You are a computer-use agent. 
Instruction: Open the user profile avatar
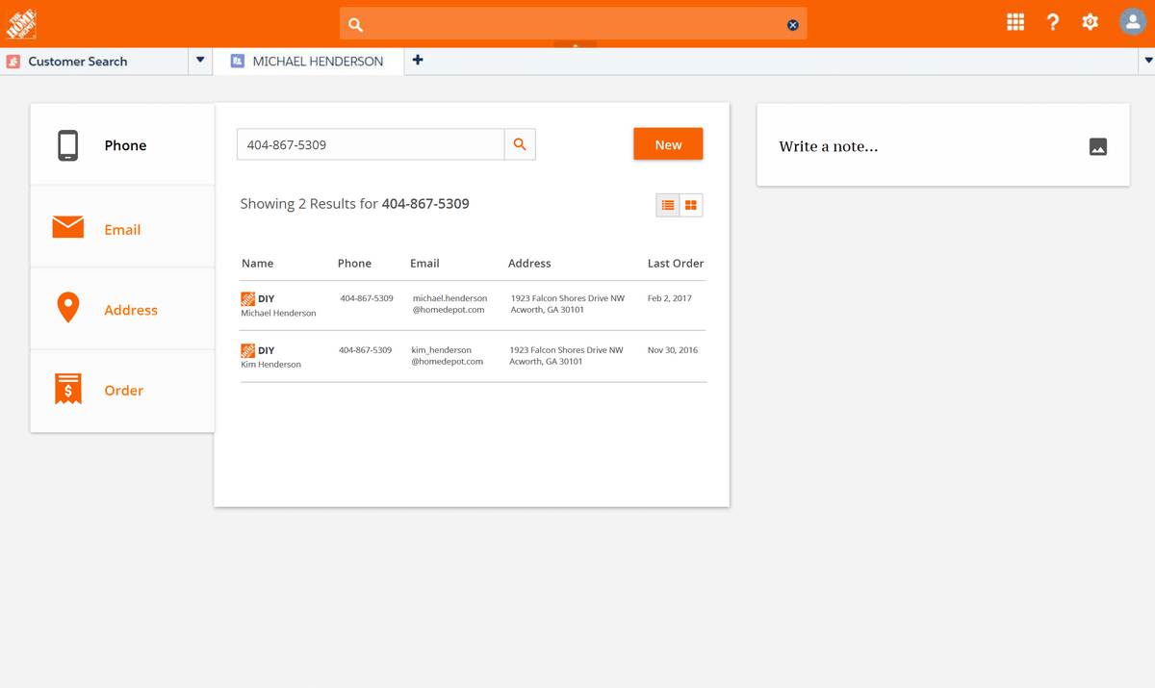coord(1132,22)
